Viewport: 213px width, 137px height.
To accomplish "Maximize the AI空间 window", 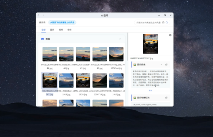I will pyautogui.click(x=165, y=15).
